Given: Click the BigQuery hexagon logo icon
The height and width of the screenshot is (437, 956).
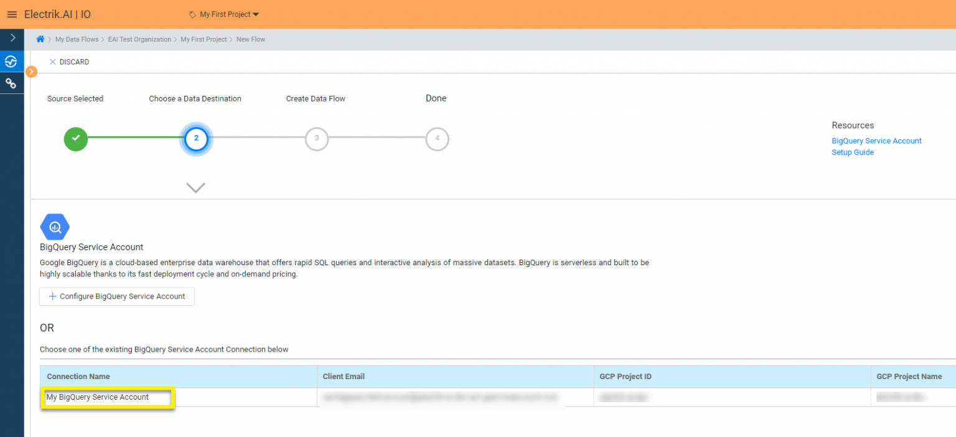Looking at the screenshot, I should [x=55, y=227].
